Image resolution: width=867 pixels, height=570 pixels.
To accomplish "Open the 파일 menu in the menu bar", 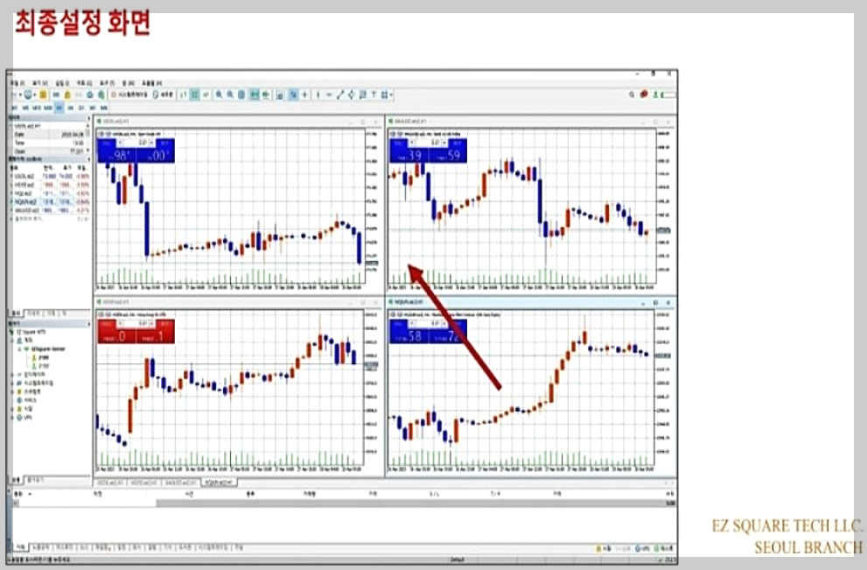I will (x=17, y=83).
